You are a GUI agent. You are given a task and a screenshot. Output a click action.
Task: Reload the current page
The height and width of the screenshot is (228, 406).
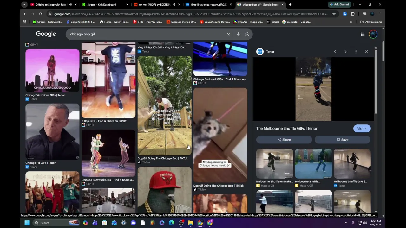coord(41,14)
